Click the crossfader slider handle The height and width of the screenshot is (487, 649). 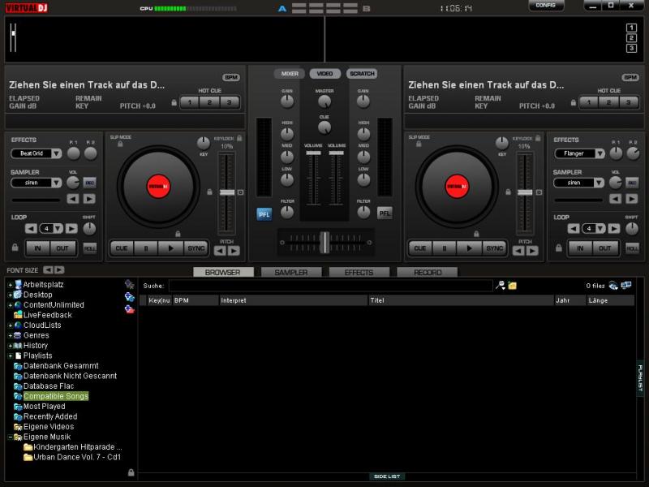click(324, 242)
